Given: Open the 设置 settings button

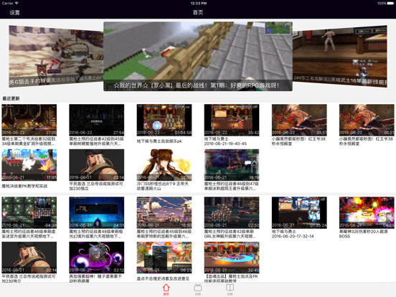Looking at the screenshot, I should 14,12.
